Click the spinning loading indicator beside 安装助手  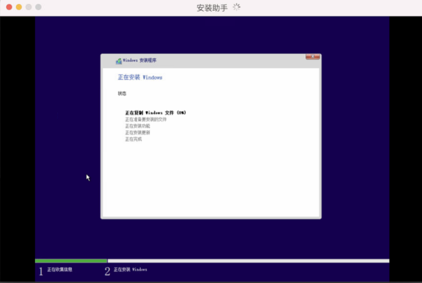click(236, 7)
